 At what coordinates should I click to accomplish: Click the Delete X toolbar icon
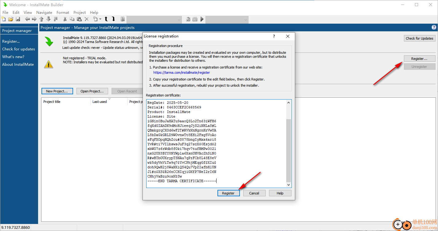pyautogui.click(x=87, y=19)
